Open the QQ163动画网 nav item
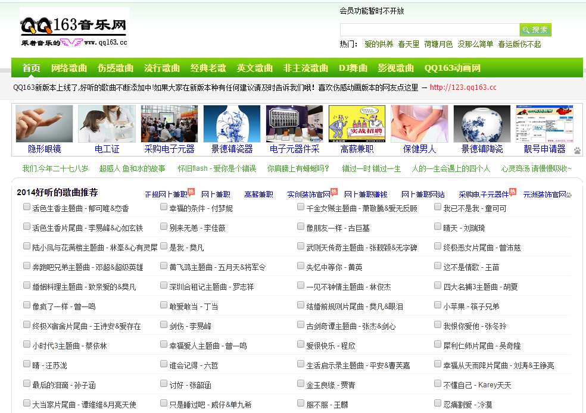Viewport: 586px width, 413px height. point(452,68)
